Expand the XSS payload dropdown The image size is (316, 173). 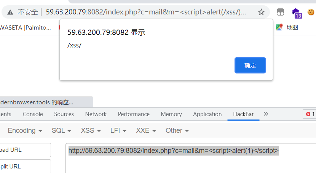click(x=91, y=131)
